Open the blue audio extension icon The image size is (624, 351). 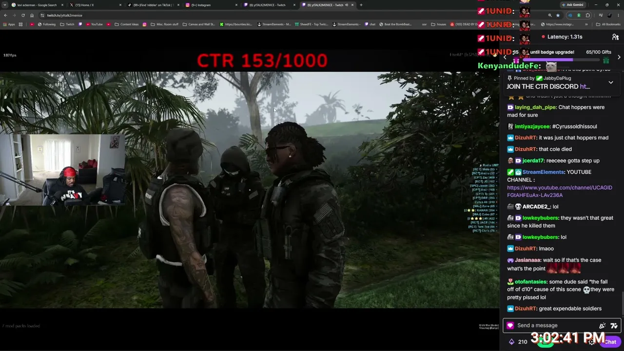point(570,15)
